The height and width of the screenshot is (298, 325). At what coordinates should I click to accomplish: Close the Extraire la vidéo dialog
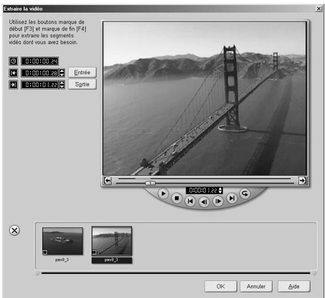pos(319,9)
